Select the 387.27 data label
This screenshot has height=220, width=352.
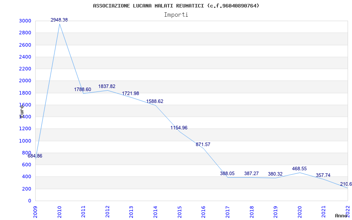click(x=251, y=173)
